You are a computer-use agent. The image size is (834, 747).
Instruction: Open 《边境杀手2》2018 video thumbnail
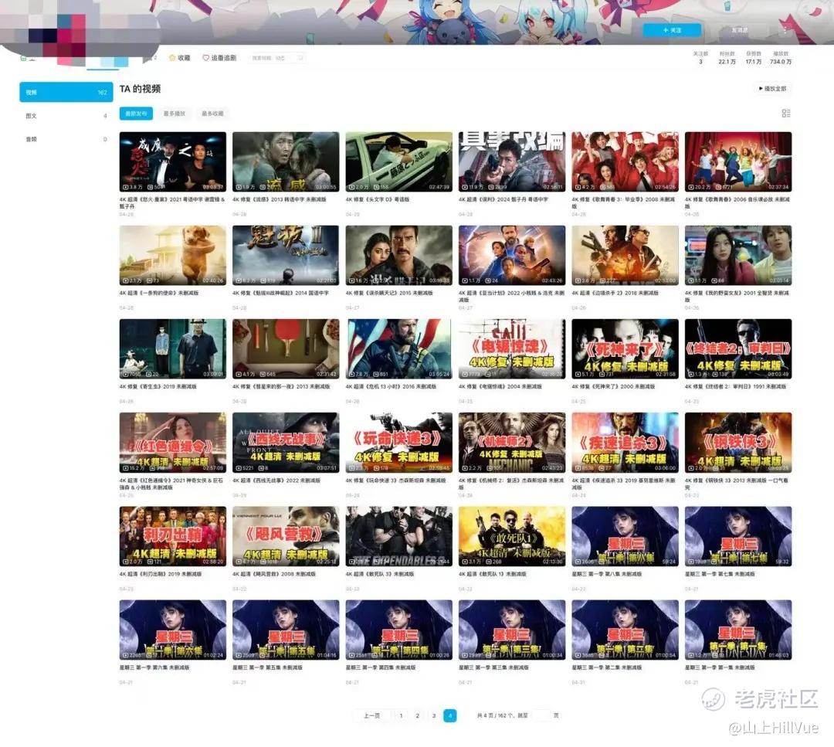[x=625, y=256]
